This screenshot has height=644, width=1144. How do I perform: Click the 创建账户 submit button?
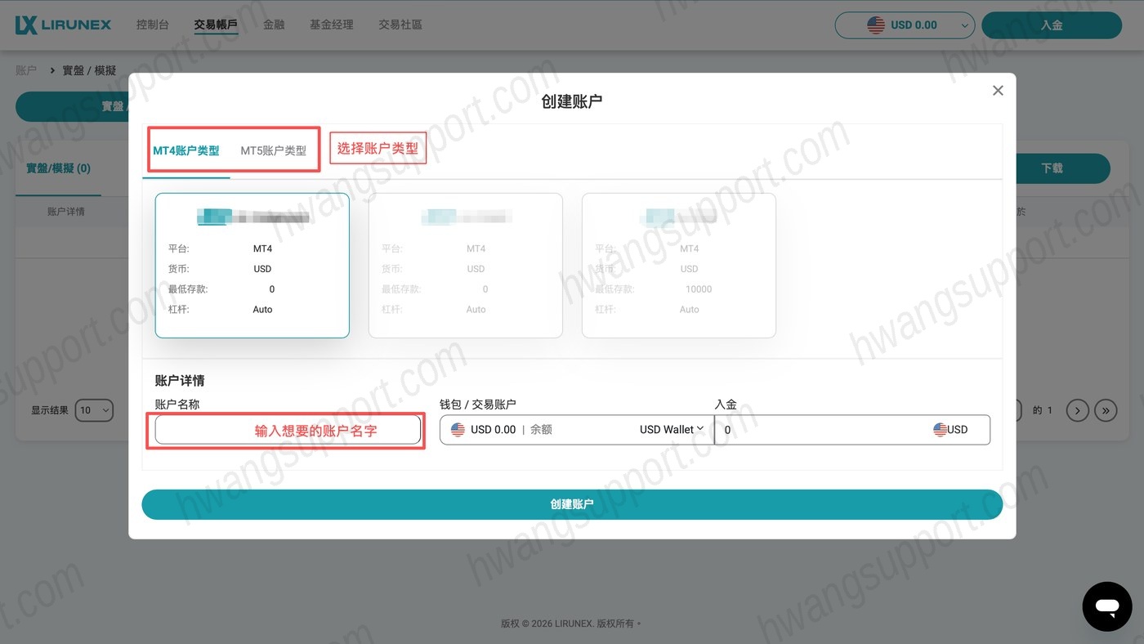tap(572, 504)
